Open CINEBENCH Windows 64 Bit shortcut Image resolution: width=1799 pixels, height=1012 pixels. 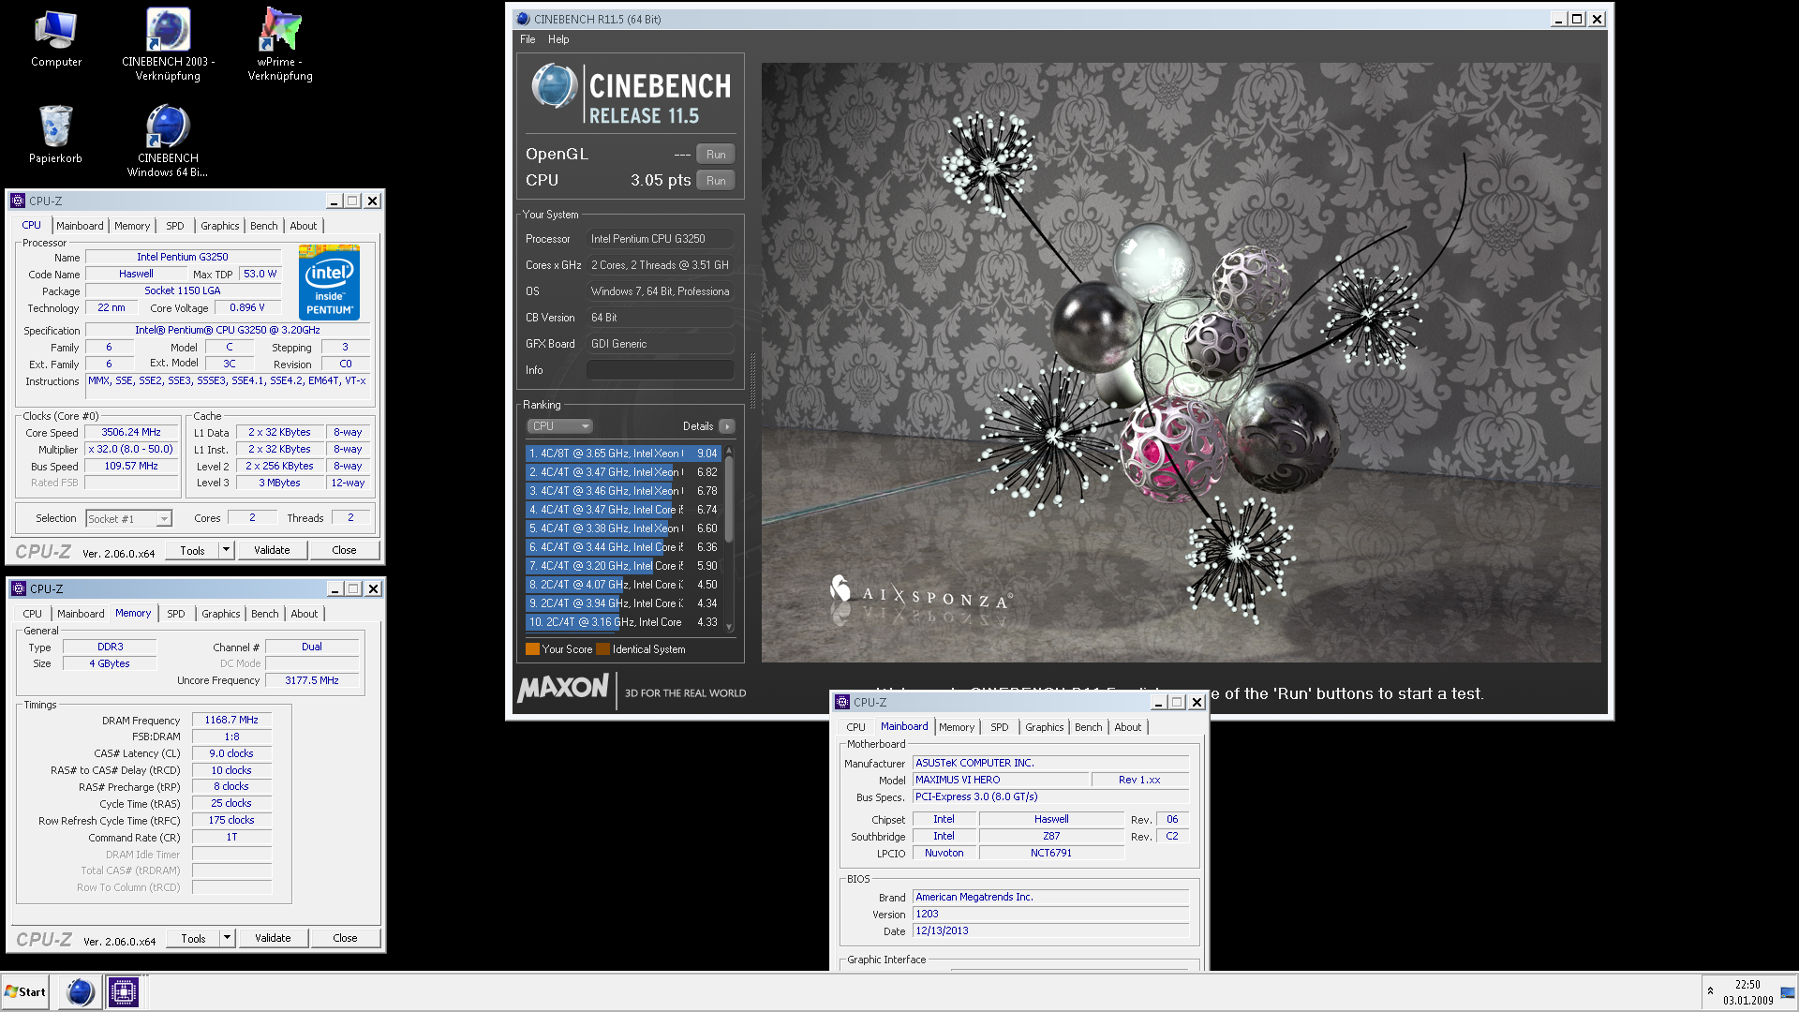coord(169,140)
